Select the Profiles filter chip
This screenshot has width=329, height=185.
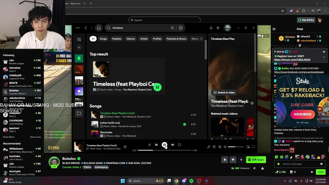tap(157, 39)
